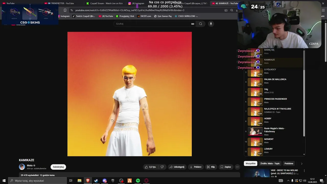Open the CSGO-SKINS.COM bookmark
The height and width of the screenshot is (184, 327).
click(186, 16)
